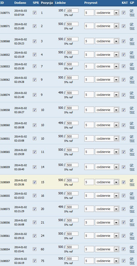Sort table by Linków column header

(x=60, y=3)
